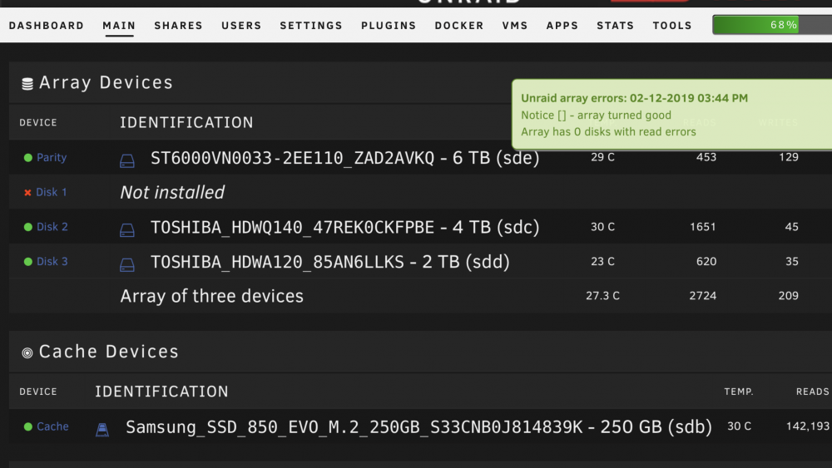Click the Array Devices IDENTIFICATION column header
This screenshot has width=832, height=468.
point(186,122)
